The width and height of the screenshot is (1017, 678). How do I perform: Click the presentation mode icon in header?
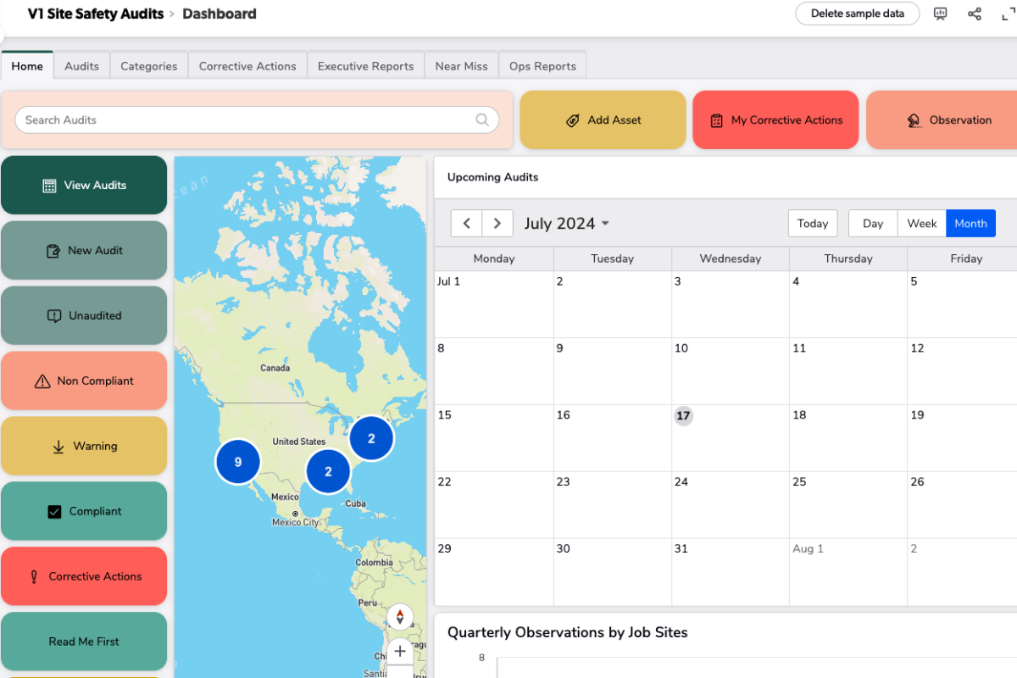(x=940, y=14)
